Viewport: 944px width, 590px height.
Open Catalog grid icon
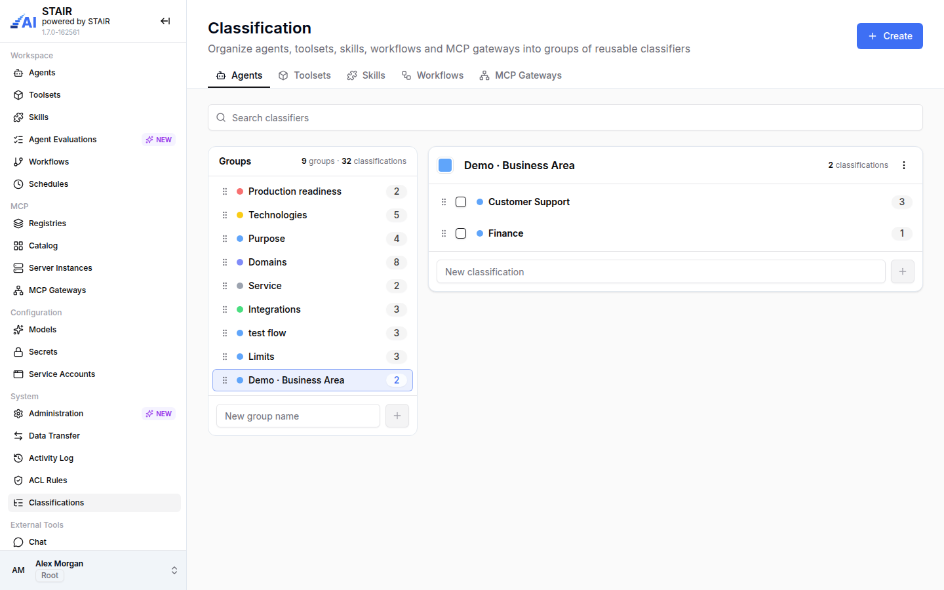pos(18,246)
